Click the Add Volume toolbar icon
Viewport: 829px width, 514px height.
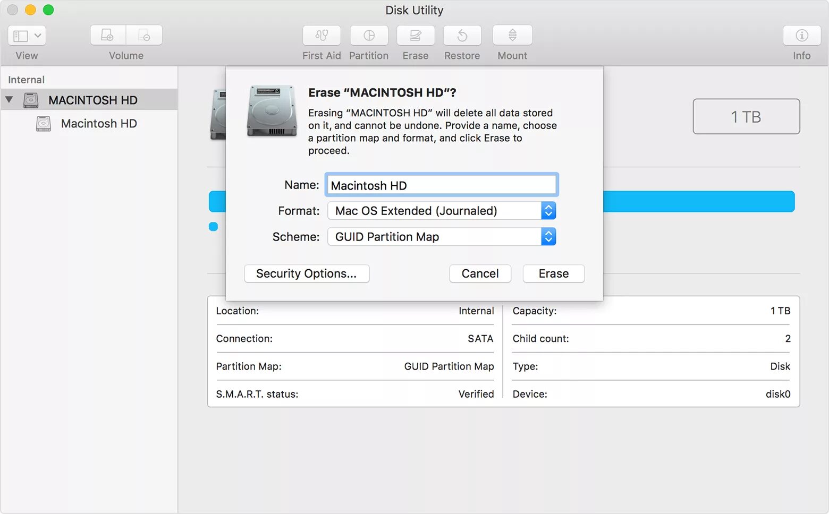(x=108, y=36)
